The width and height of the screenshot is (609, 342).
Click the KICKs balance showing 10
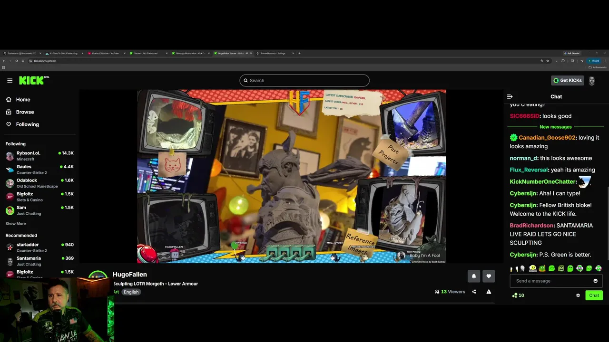tap(518, 295)
